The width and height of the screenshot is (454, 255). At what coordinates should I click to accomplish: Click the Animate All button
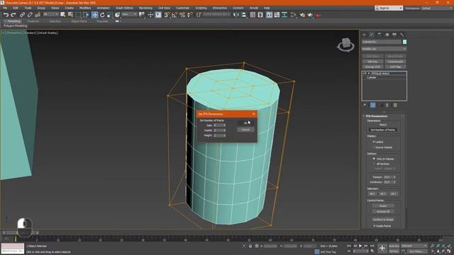[383, 211]
